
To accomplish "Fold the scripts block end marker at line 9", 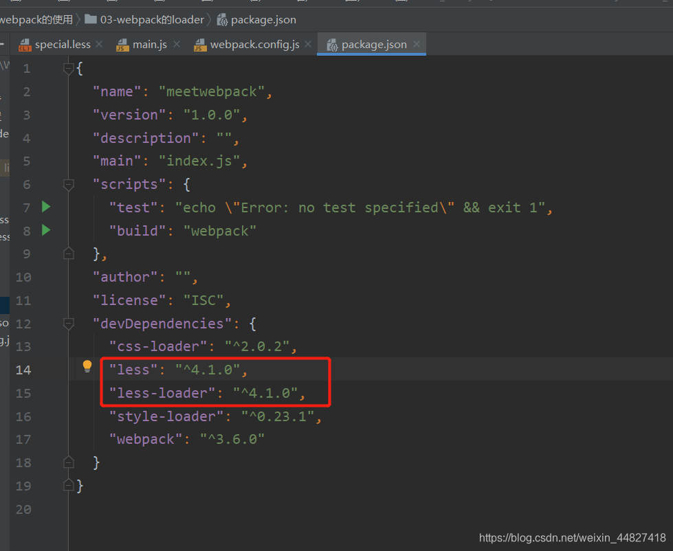I will pyautogui.click(x=68, y=254).
